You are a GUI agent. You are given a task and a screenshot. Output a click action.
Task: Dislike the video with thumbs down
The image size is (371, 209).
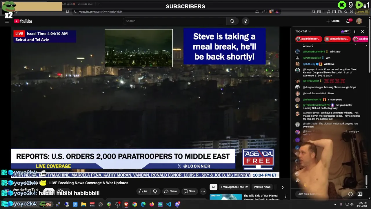[x=155, y=191]
